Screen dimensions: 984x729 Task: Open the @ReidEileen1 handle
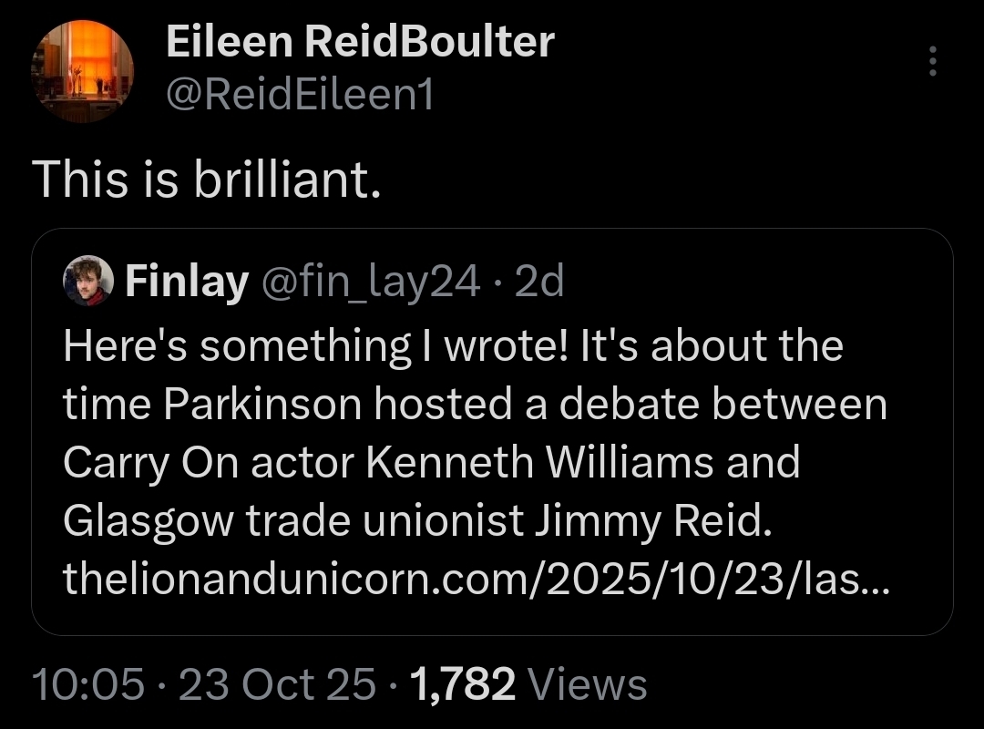(x=300, y=94)
